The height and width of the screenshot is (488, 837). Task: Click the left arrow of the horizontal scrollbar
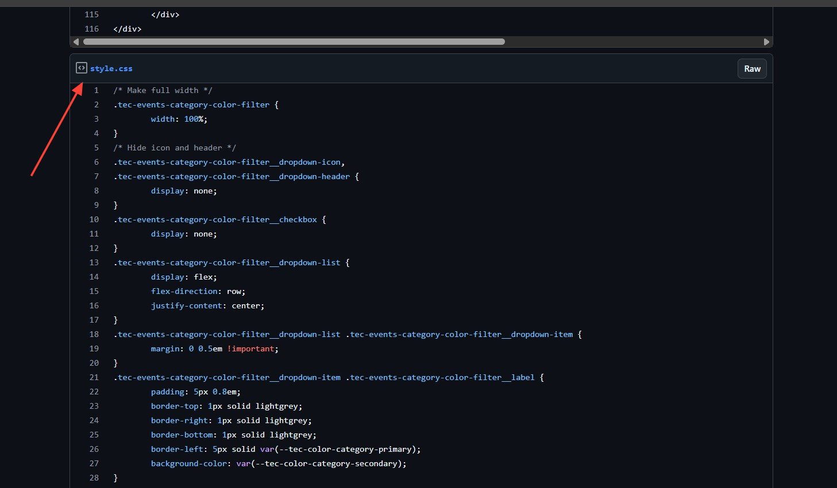(x=76, y=42)
